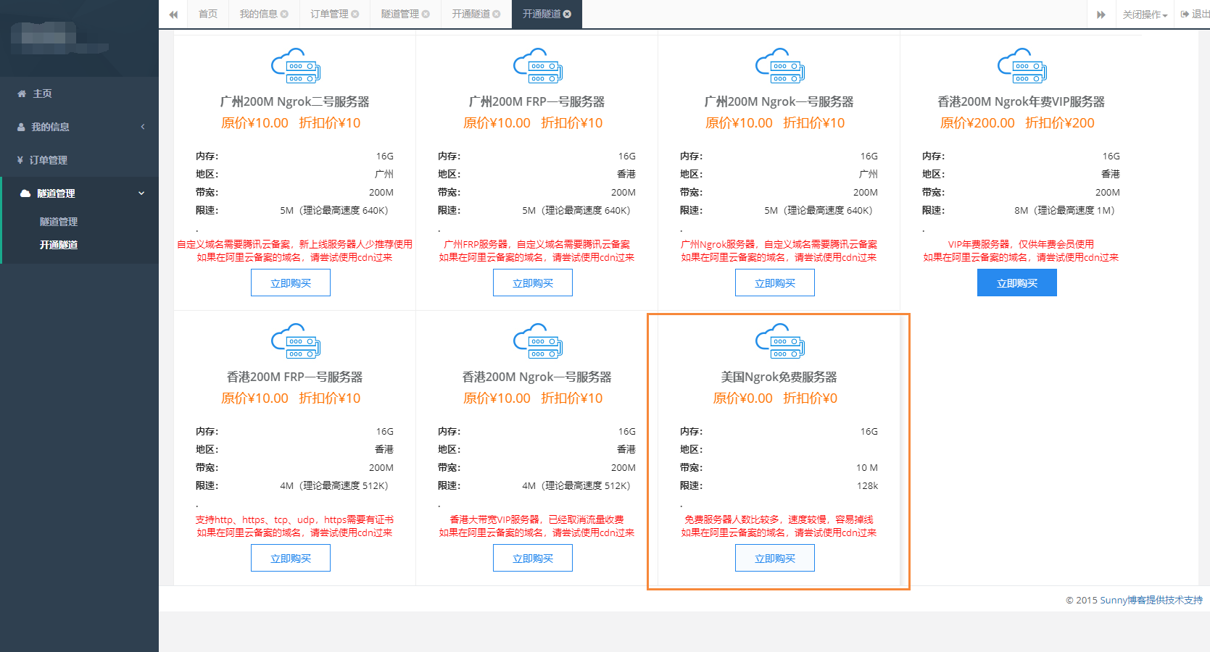Close the inactive 开通隧道 tab
Viewport: 1210px width, 652px height.
(x=497, y=14)
